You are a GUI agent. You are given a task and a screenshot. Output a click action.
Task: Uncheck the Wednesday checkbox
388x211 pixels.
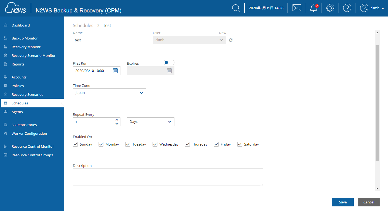155,144
